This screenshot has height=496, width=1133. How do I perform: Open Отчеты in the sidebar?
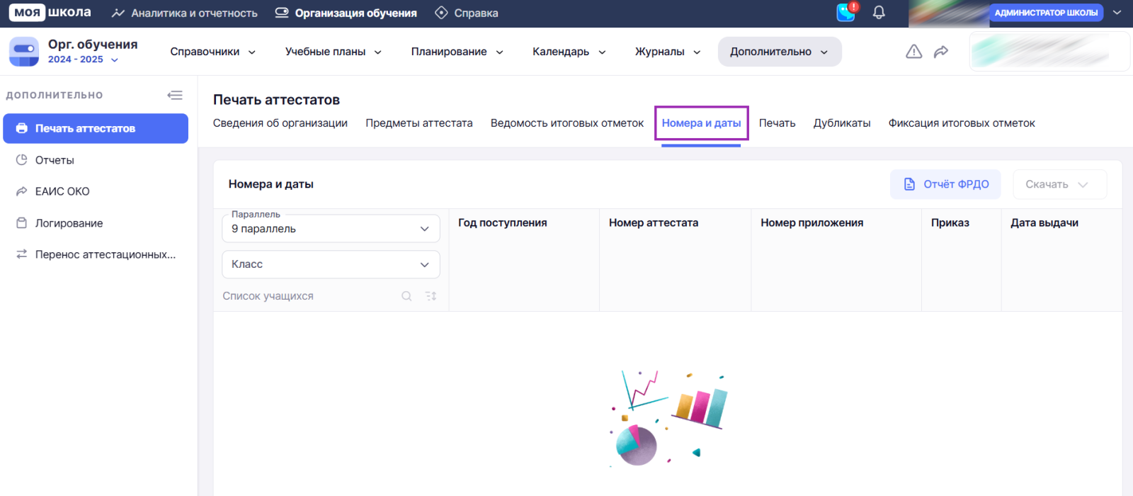[55, 160]
